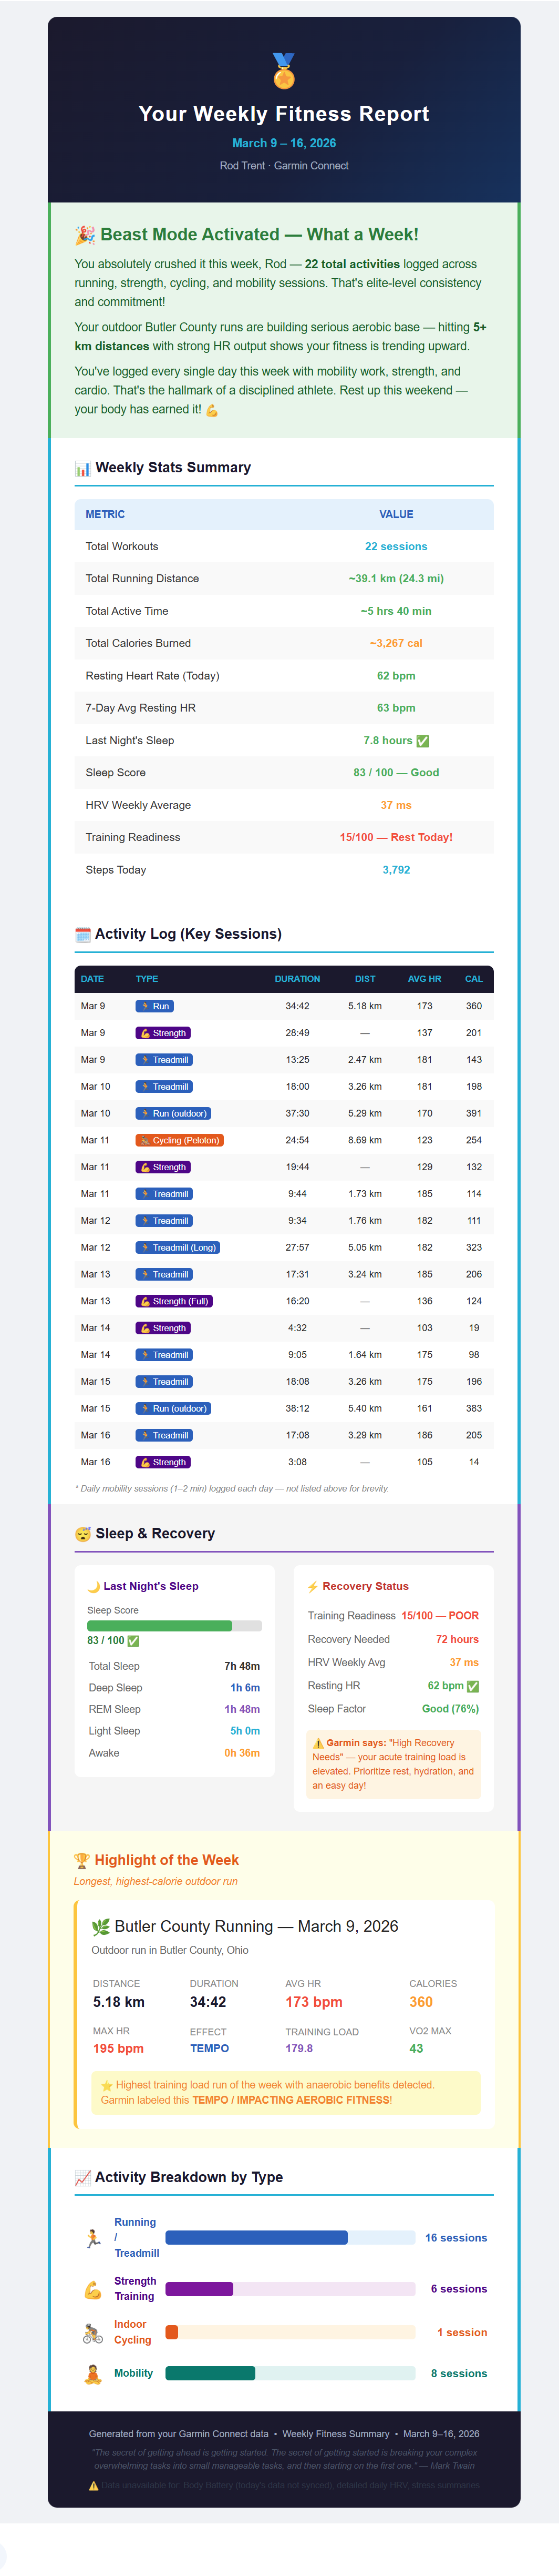Click the crescent moon icon by Last Night's Sleep
This screenshot has height=2576, width=559.
coord(94,1587)
